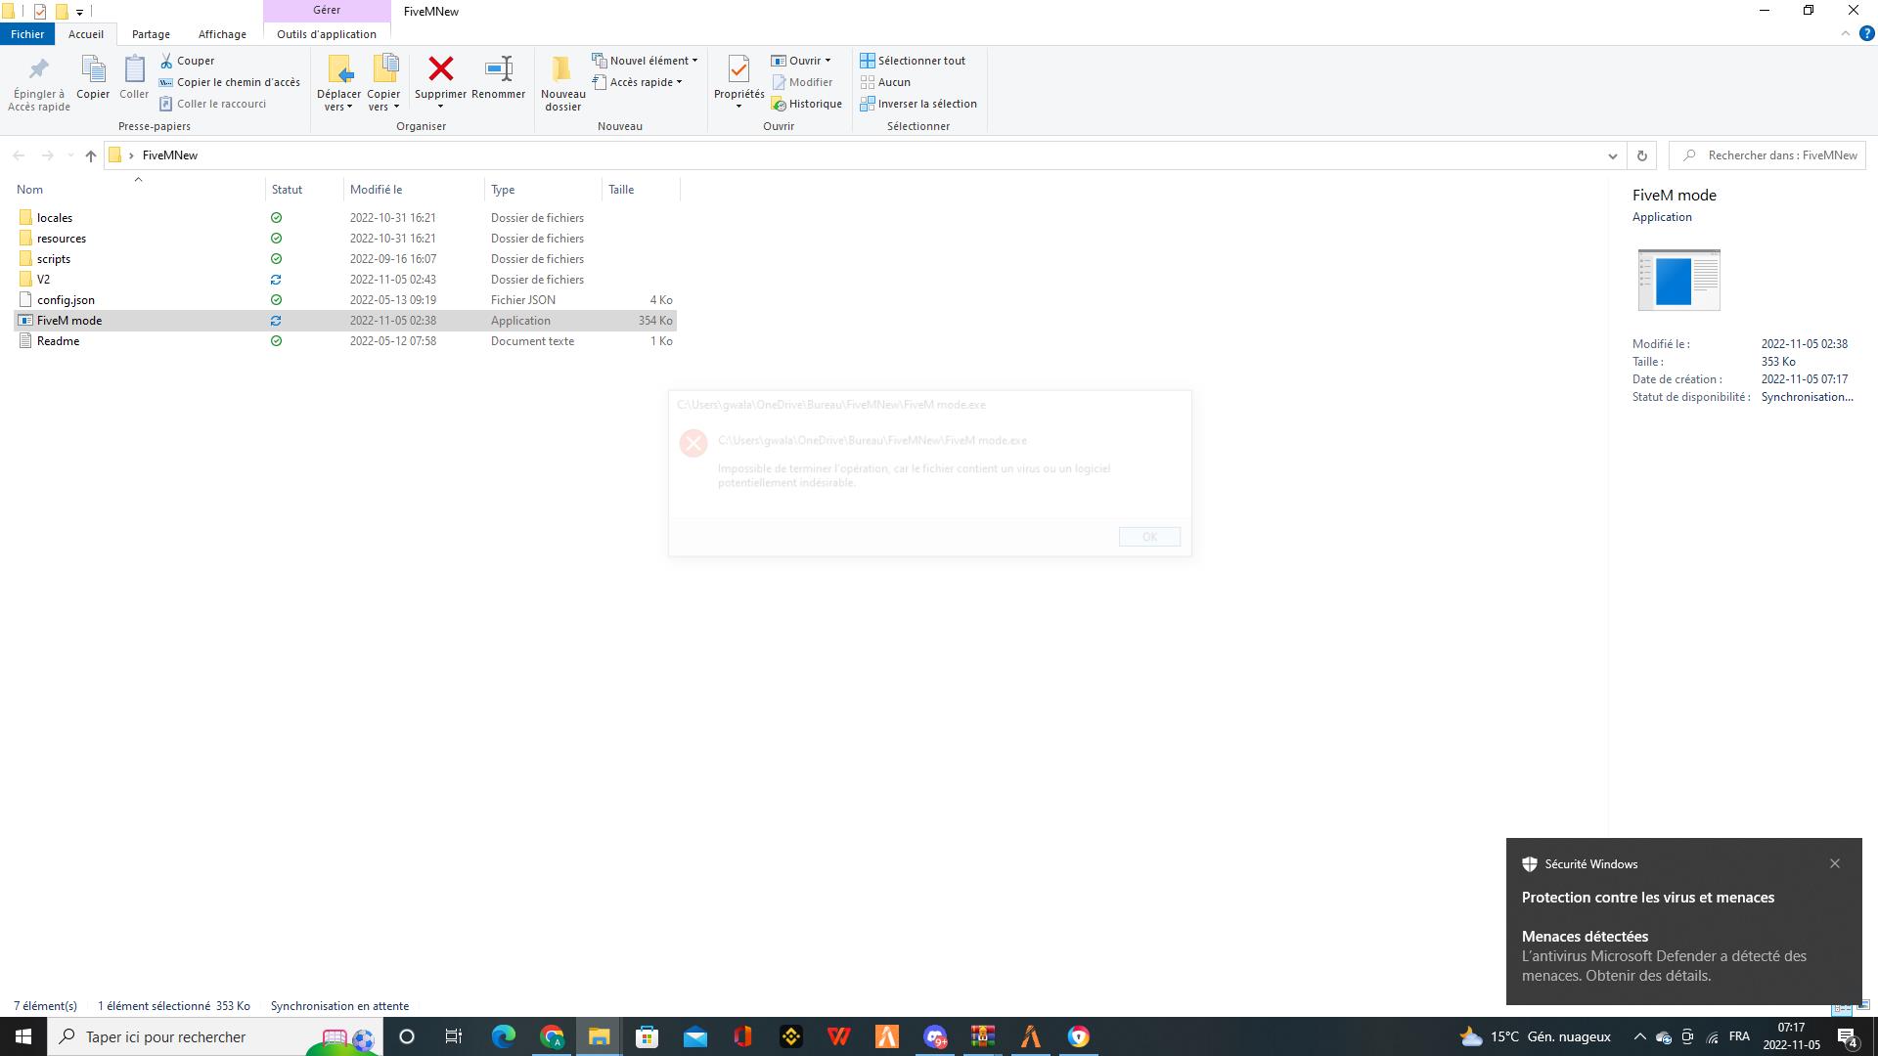The image size is (1878, 1056).
Task: Switch to the Affichage tab
Action: click(x=222, y=34)
